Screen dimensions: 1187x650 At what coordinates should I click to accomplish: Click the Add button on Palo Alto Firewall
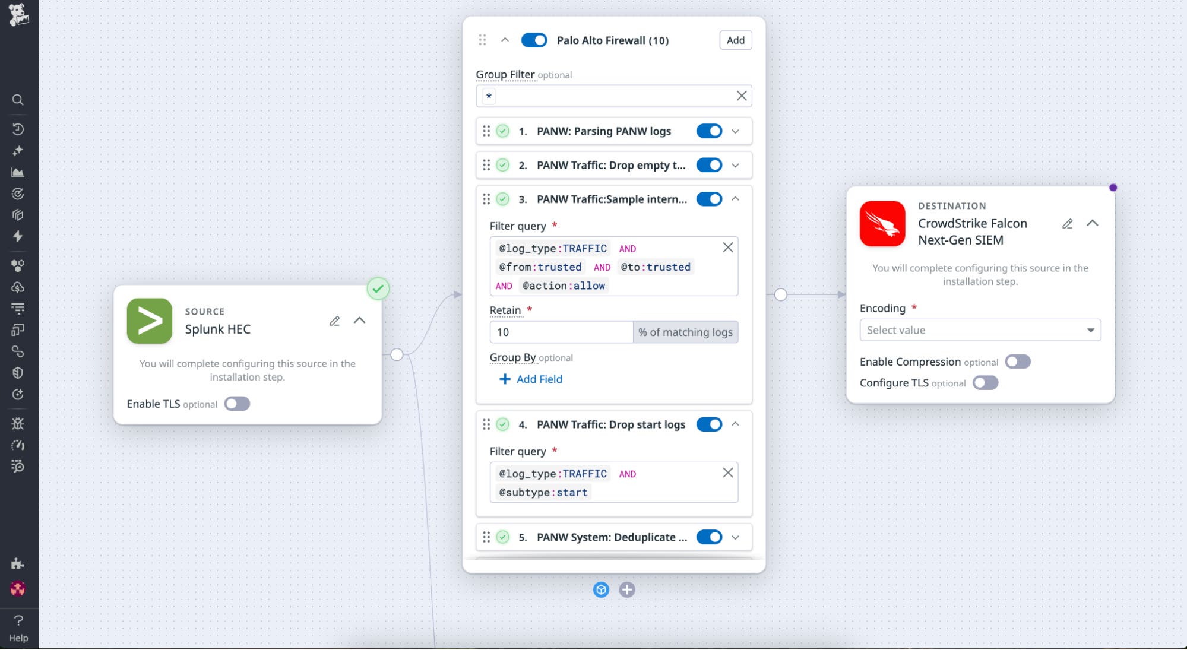click(x=735, y=40)
